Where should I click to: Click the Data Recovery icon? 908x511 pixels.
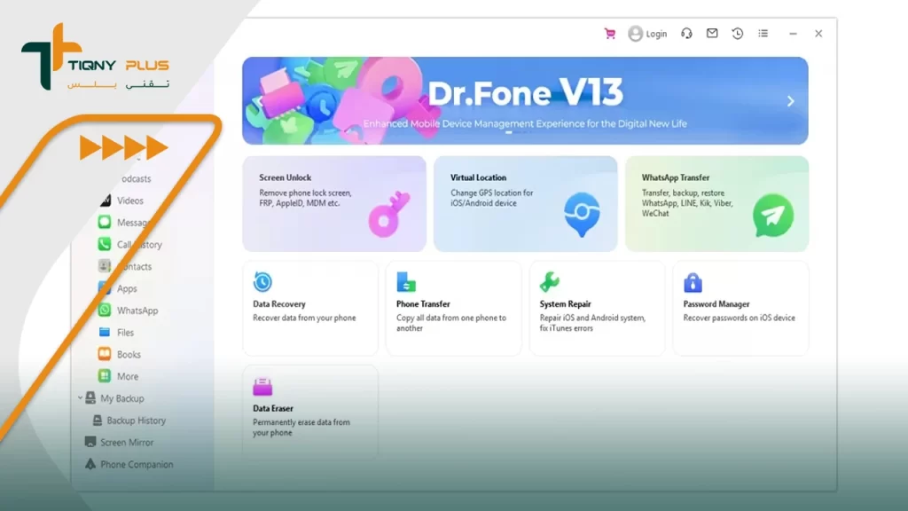[x=262, y=282]
